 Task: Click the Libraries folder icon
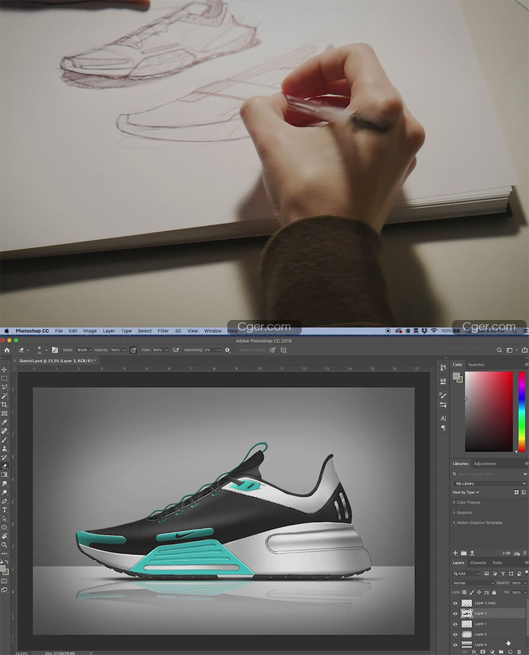coord(463,553)
